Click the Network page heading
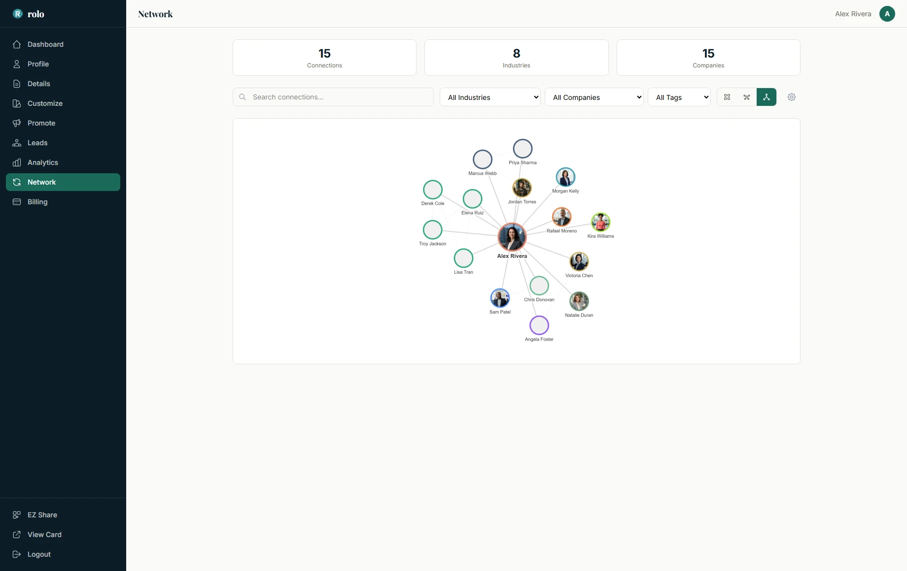907x571 pixels. point(155,14)
